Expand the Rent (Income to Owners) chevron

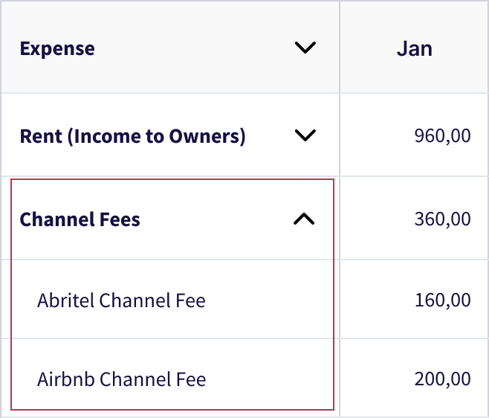click(x=305, y=136)
